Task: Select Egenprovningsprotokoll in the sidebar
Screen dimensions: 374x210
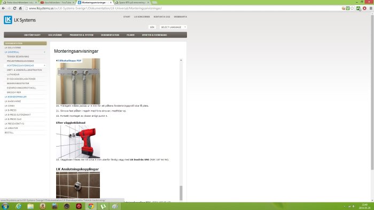Action: pos(21,88)
